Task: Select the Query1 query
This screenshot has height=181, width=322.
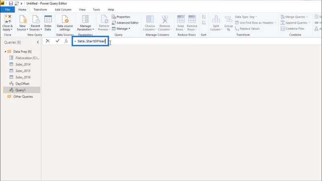Action: coord(22,90)
